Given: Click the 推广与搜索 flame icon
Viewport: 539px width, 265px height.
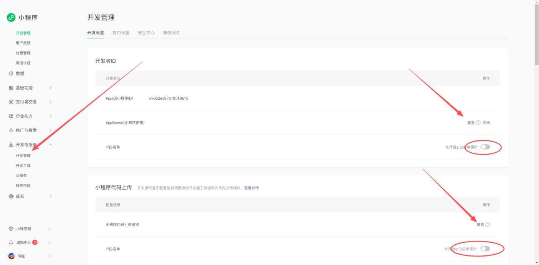Looking at the screenshot, I should (11, 130).
